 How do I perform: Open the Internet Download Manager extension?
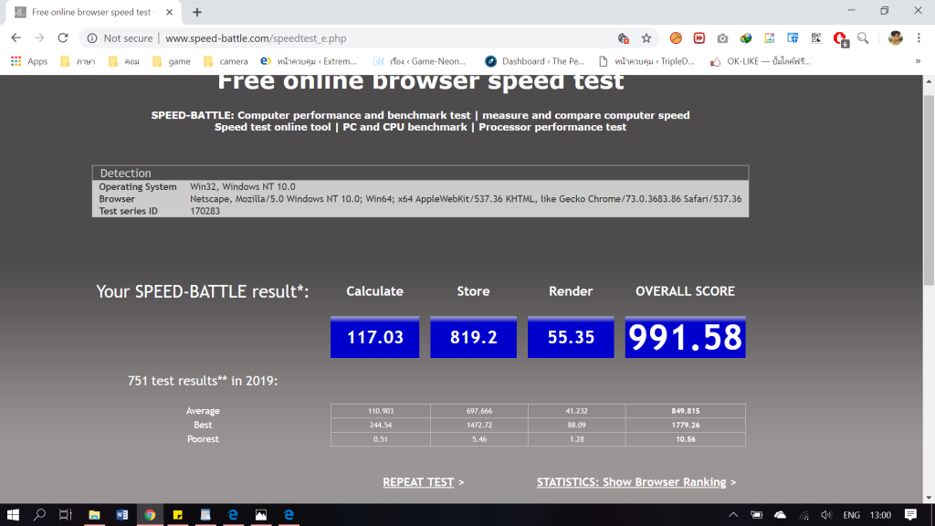746,38
